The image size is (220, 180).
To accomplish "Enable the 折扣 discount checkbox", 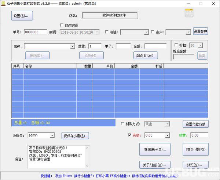I will pyautogui.click(x=176, y=45).
